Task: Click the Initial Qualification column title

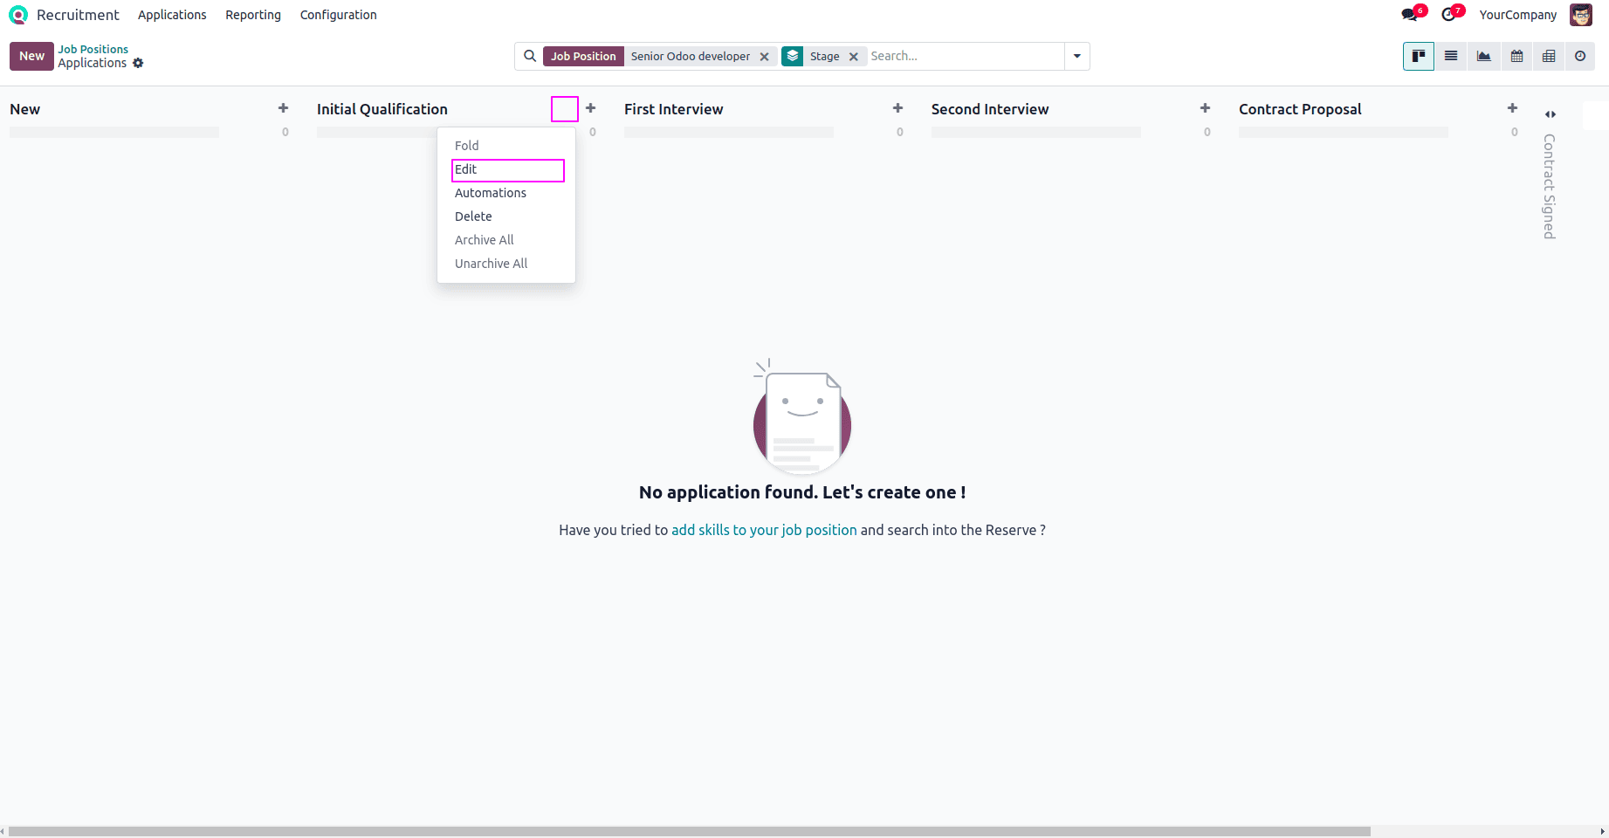Action: 382,109
